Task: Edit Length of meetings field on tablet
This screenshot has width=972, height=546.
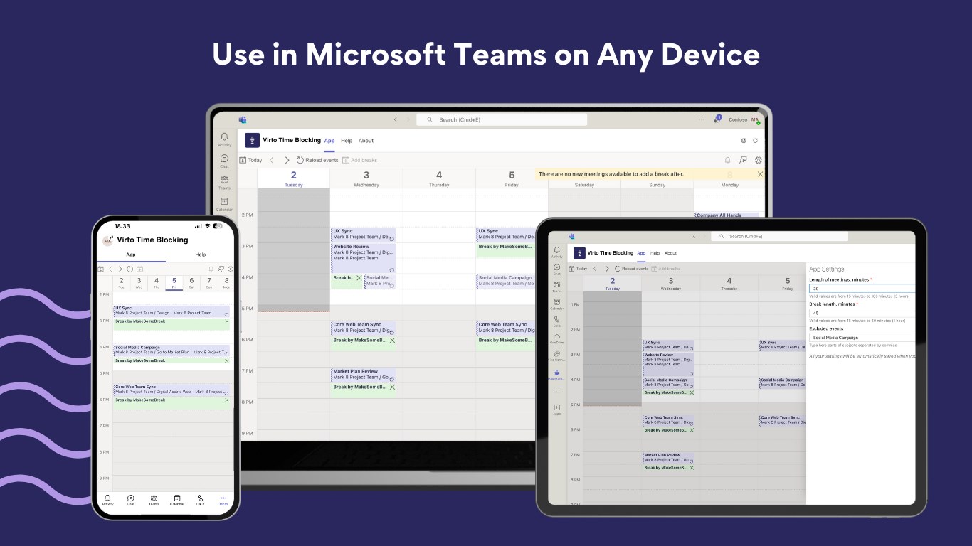Action: point(862,289)
